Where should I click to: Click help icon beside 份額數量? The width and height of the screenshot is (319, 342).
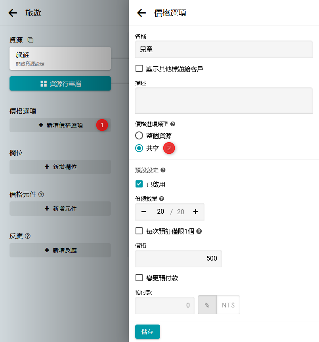pos(162,199)
